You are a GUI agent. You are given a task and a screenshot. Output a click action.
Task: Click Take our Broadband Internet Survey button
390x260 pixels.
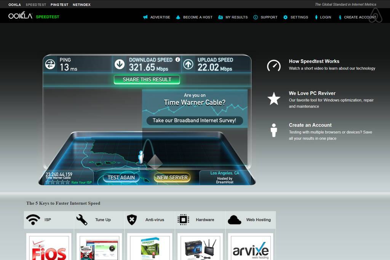pos(195,121)
